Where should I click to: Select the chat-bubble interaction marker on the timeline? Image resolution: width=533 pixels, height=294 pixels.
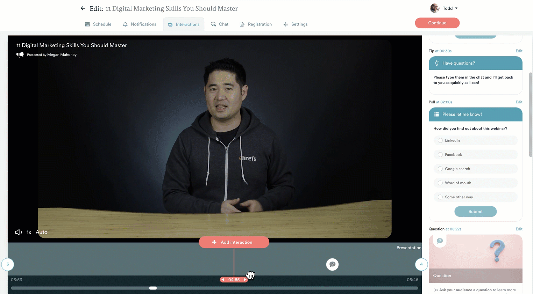pos(332,264)
